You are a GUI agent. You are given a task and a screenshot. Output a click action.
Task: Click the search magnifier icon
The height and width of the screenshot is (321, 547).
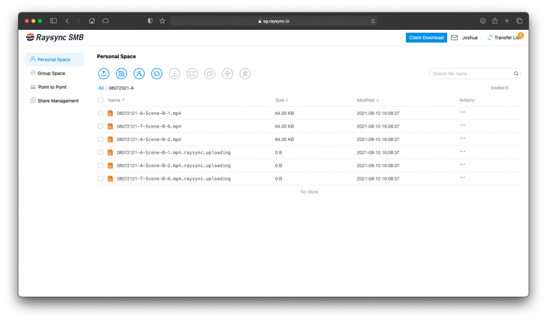(x=516, y=74)
